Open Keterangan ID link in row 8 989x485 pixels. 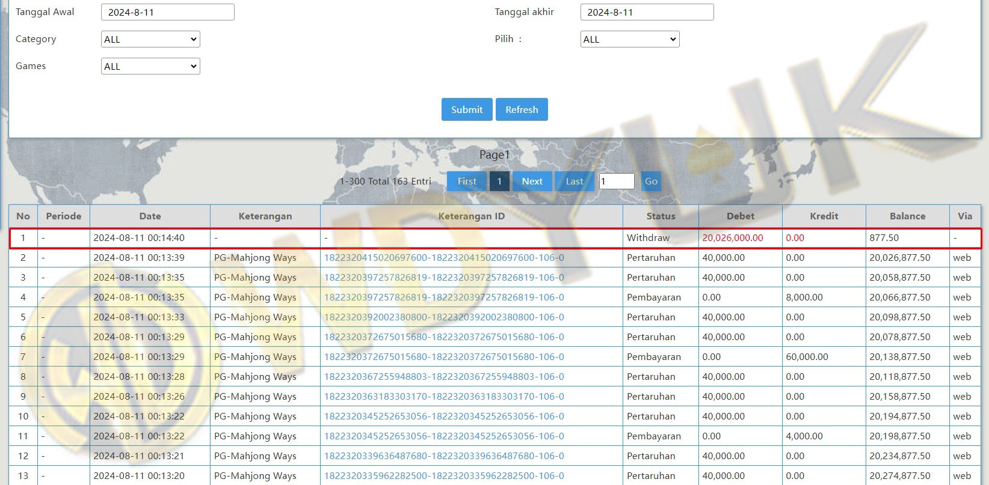[x=444, y=376]
